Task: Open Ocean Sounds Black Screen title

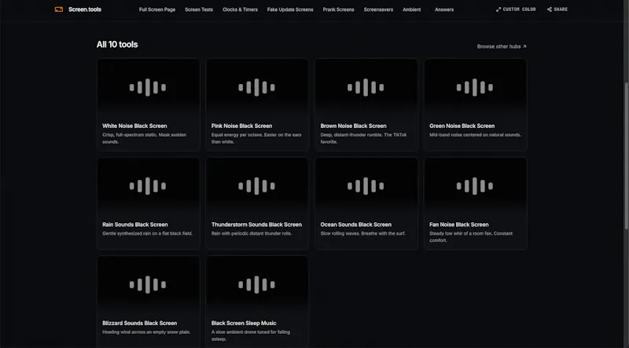Action: tap(355, 225)
